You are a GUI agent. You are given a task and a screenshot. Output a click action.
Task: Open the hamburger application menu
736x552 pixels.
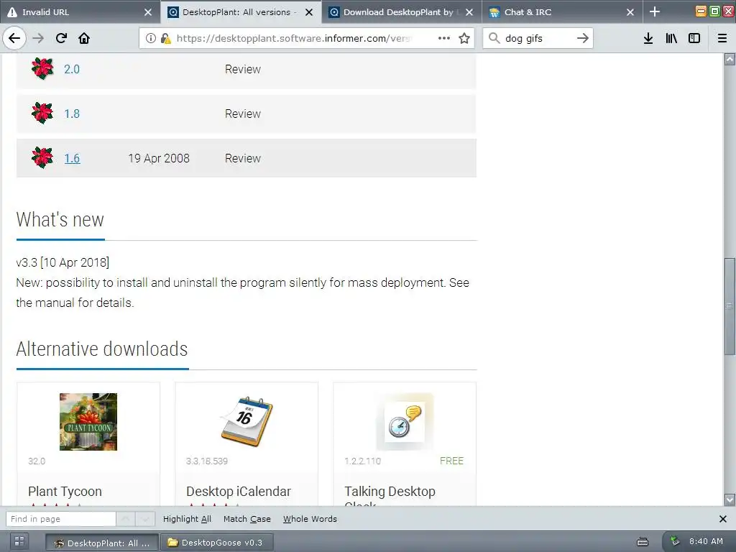pos(722,38)
